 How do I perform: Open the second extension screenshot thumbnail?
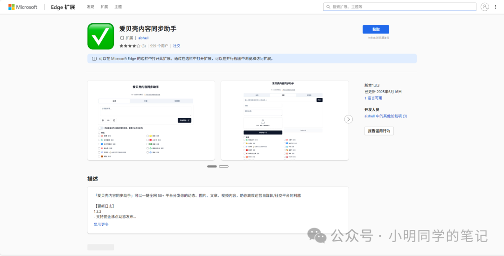click(x=285, y=120)
